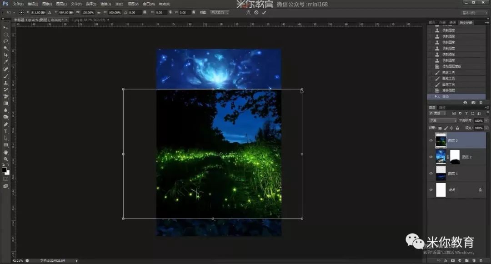Open the opacity 100% dropdown arrow
This screenshot has height=264, width=491.
click(486, 120)
